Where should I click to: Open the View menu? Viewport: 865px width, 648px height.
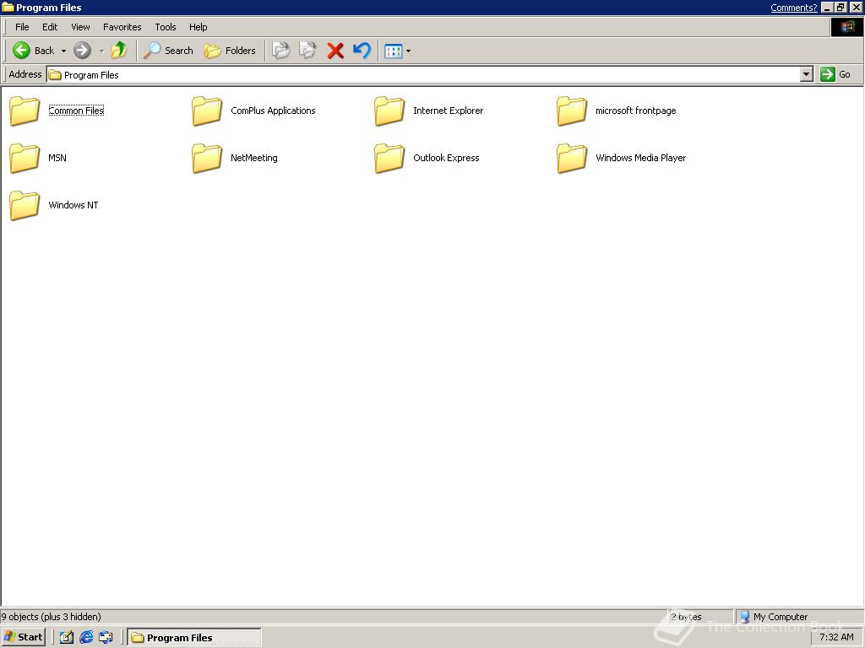point(80,27)
